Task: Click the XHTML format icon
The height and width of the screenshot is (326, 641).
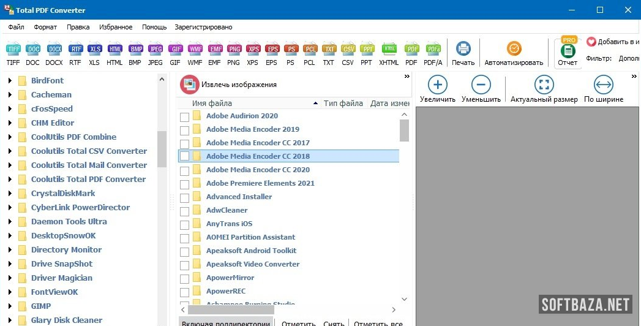Action: [x=389, y=49]
